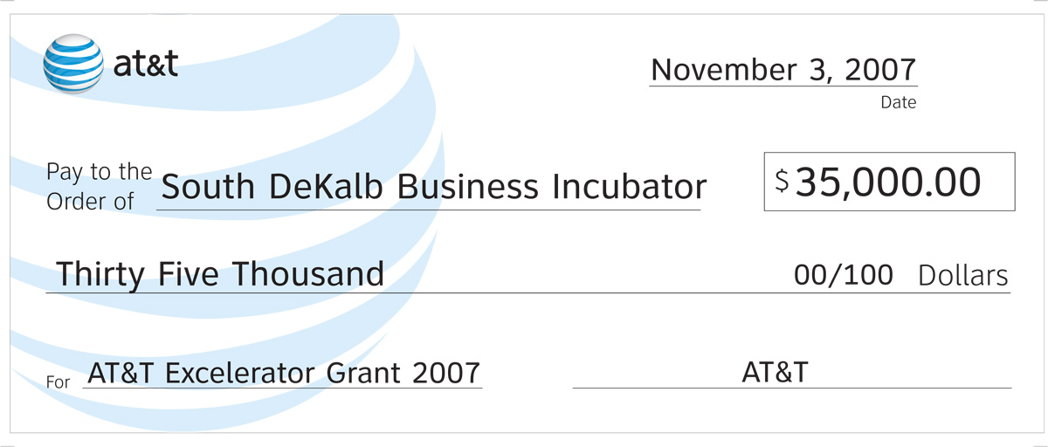
Task: Select the South DeKalb Business Incubator payee
Action: (x=434, y=186)
